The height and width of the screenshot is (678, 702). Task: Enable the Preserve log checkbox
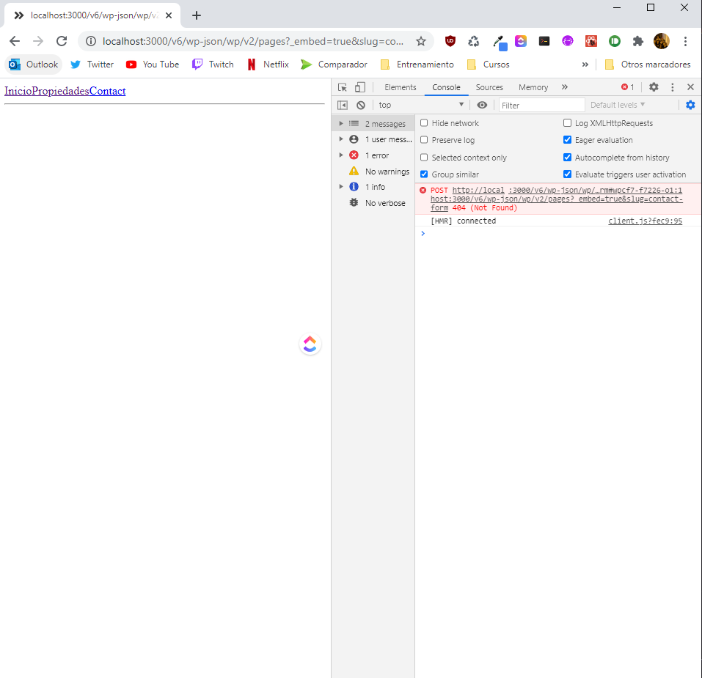424,140
